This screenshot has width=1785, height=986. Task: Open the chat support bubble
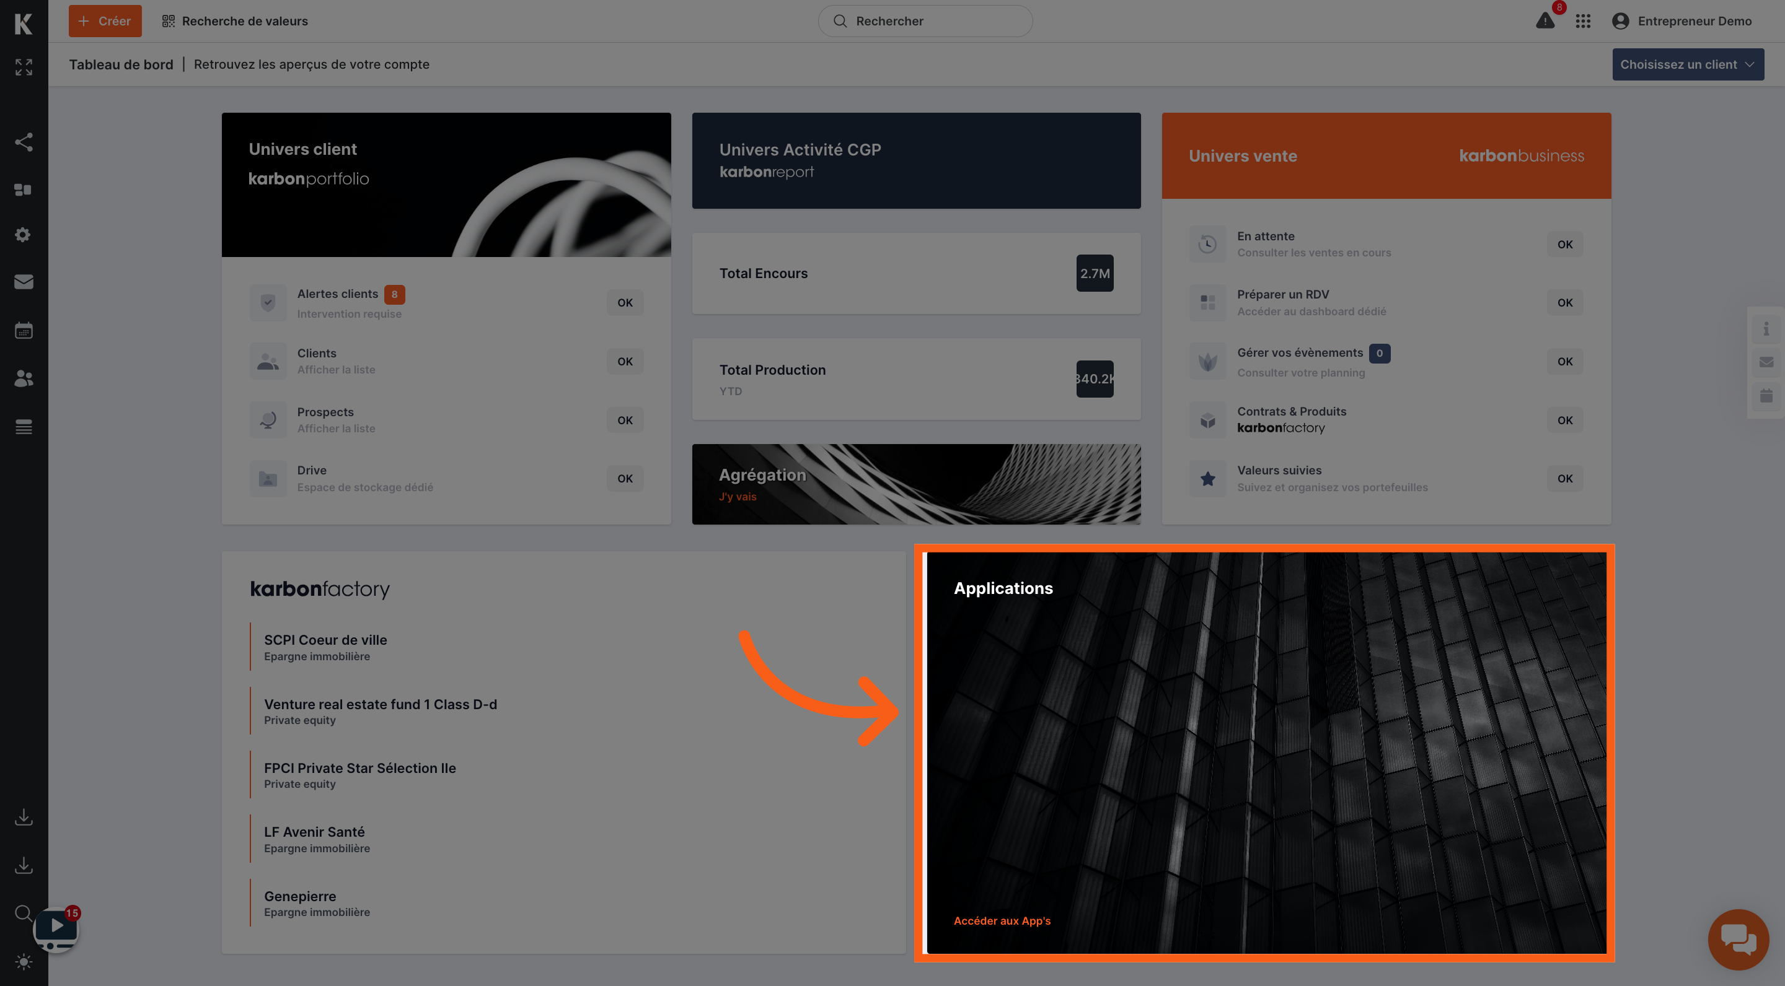pyautogui.click(x=1739, y=940)
